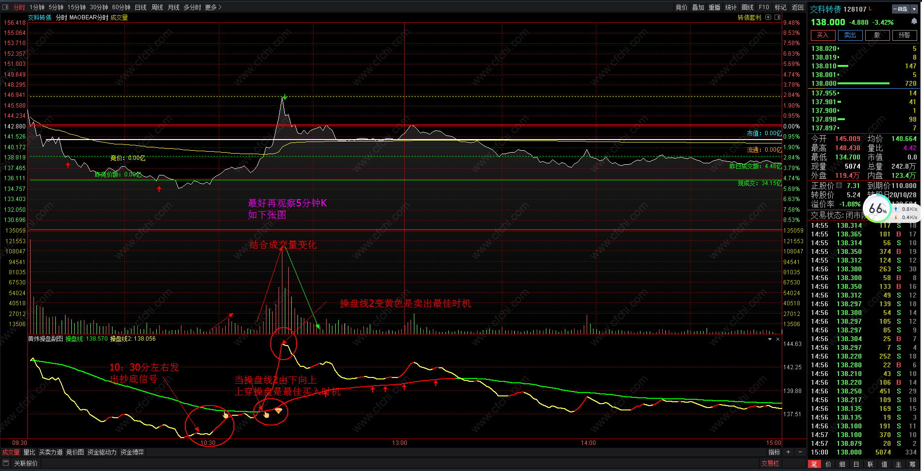This screenshot has height=471, width=922.
Task: Click the floating 66% speed widget
Action: coord(877,209)
